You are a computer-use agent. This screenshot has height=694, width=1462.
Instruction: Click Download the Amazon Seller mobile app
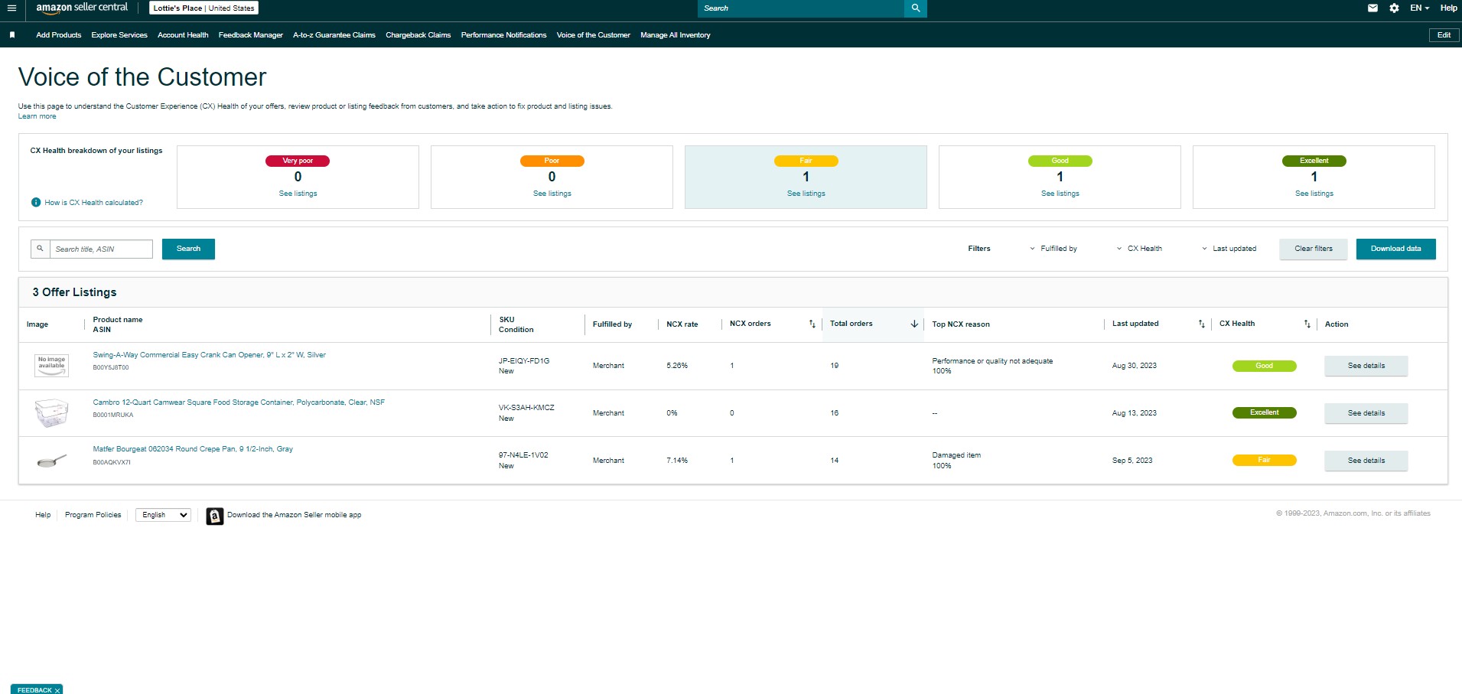pyautogui.click(x=295, y=515)
